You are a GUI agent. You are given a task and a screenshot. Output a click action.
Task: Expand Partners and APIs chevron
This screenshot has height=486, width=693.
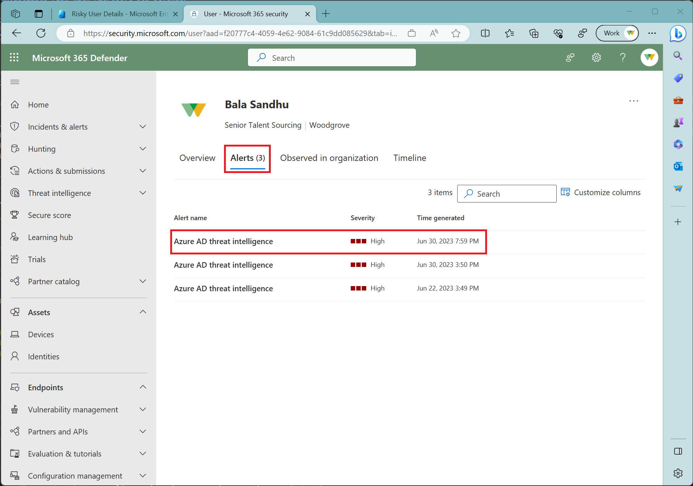pyautogui.click(x=143, y=432)
